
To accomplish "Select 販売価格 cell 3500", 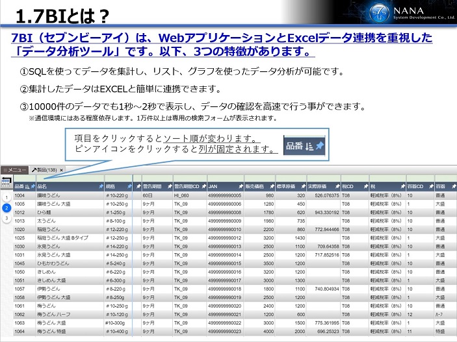I will click(260, 263).
